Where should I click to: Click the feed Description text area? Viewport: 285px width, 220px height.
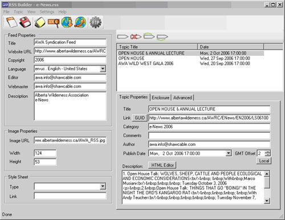tap(70, 106)
